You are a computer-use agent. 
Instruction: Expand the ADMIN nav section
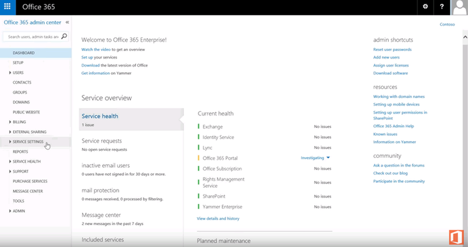[x=10, y=211]
